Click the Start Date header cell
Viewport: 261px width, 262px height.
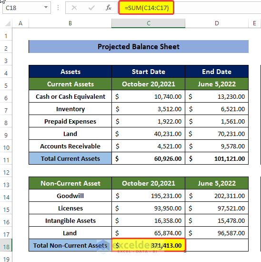148,72
